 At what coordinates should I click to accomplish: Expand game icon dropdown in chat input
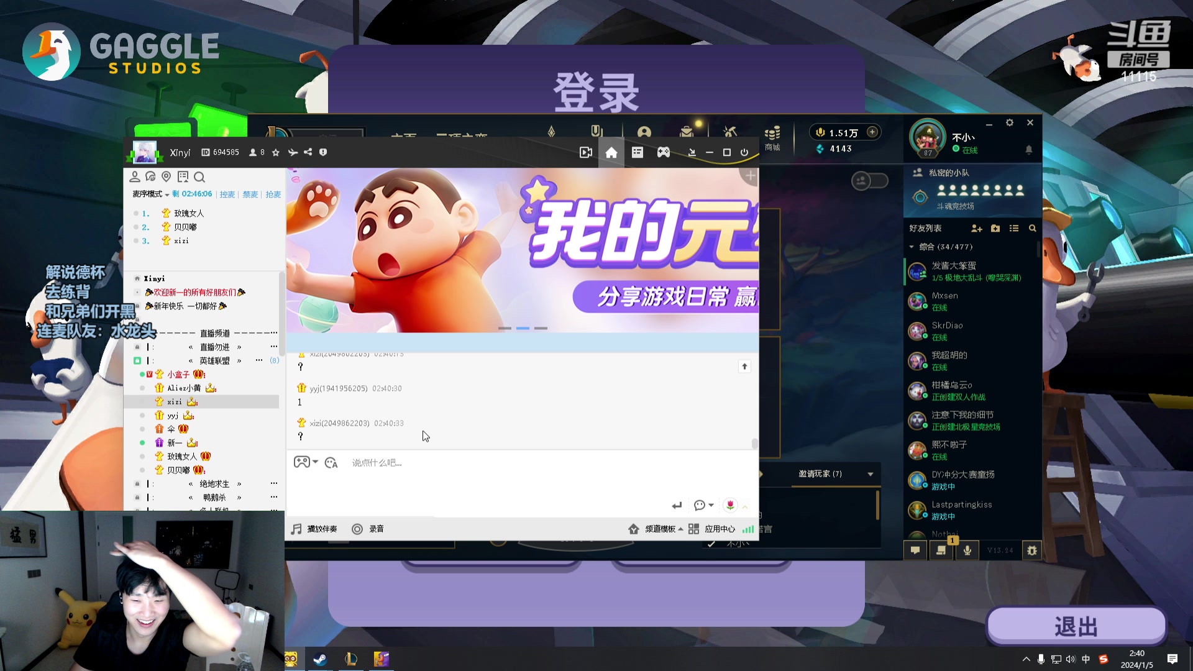pyautogui.click(x=316, y=462)
